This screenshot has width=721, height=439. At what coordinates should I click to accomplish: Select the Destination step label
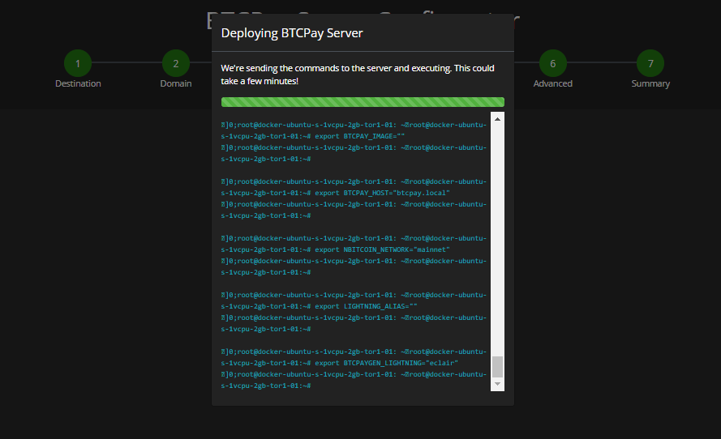coord(78,83)
